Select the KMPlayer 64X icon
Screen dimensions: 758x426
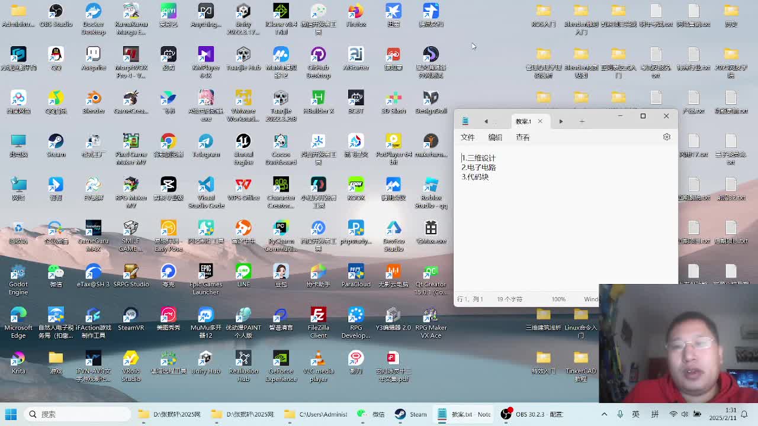click(206, 63)
